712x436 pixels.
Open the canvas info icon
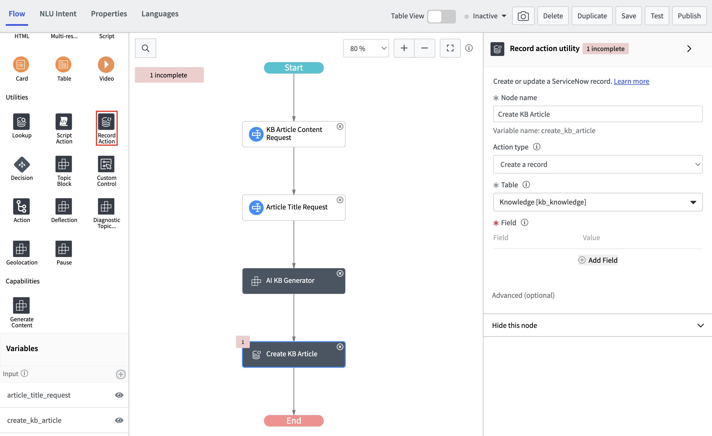click(469, 48)
